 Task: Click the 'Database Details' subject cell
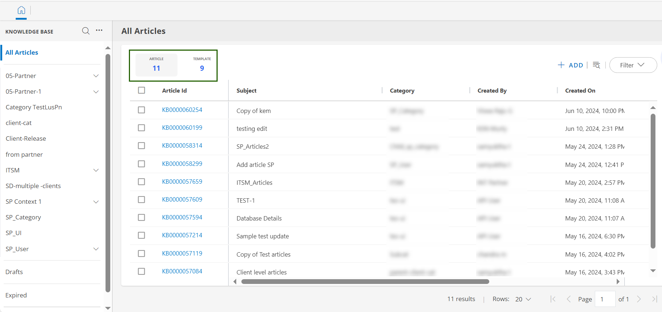click(x=259, y=218)
